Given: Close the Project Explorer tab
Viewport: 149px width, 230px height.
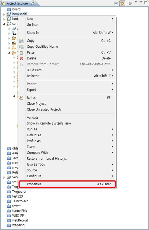Looking at the screenshot, I should coord(32,3).
